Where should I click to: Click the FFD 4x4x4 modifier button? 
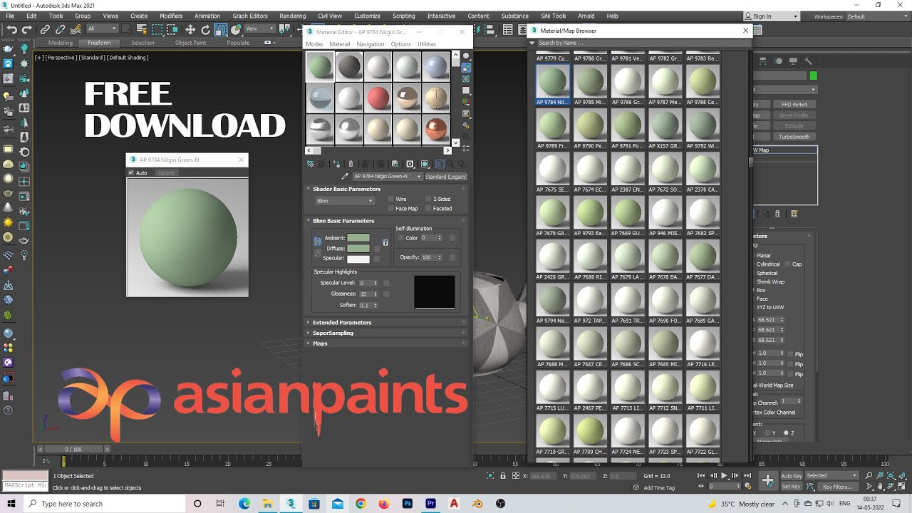794,105
